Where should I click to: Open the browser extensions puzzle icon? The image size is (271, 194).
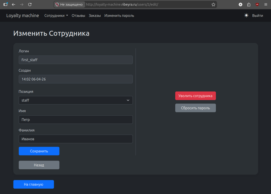pyautogui.click(x=249, y=5)
